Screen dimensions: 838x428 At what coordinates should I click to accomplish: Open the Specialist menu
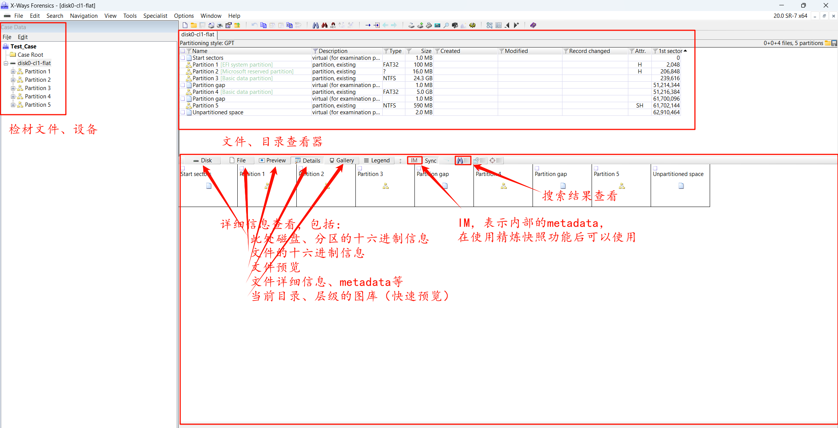(155, 16)
